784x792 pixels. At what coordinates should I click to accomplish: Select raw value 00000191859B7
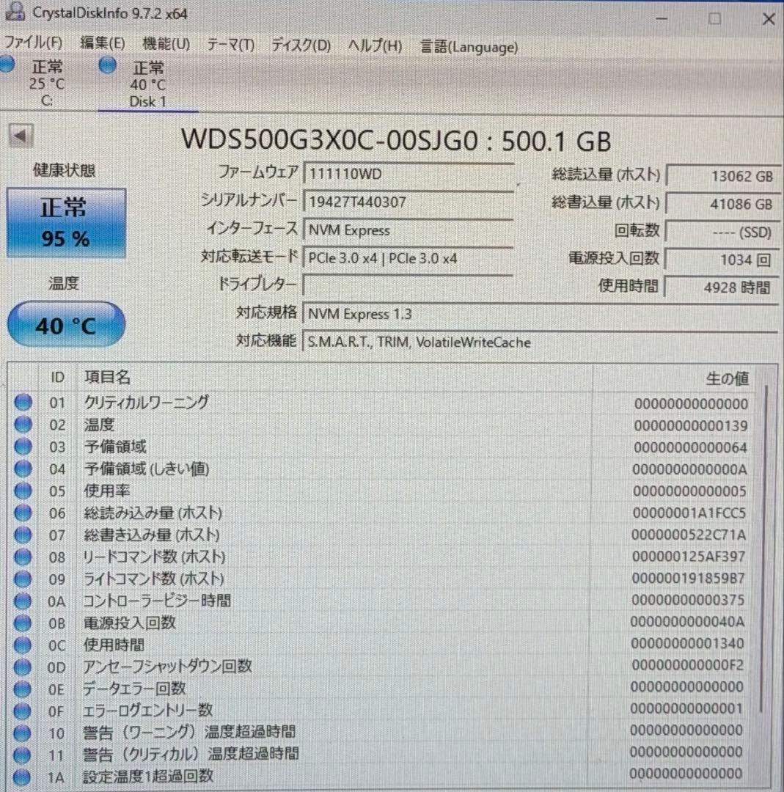click(688, 579)
